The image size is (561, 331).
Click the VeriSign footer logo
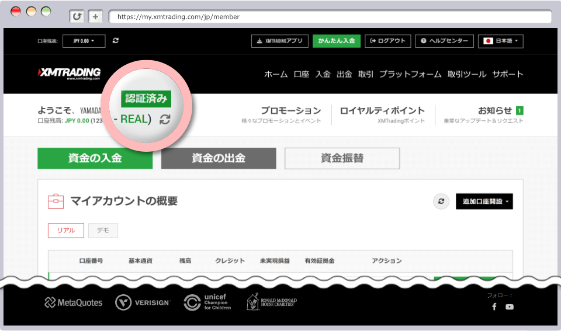tap(143, 302)
